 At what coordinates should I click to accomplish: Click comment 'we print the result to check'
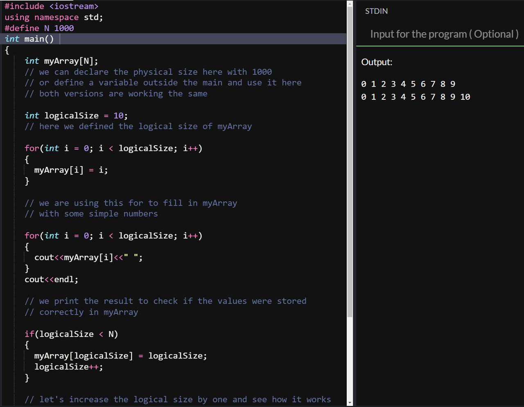click(165, 301)
